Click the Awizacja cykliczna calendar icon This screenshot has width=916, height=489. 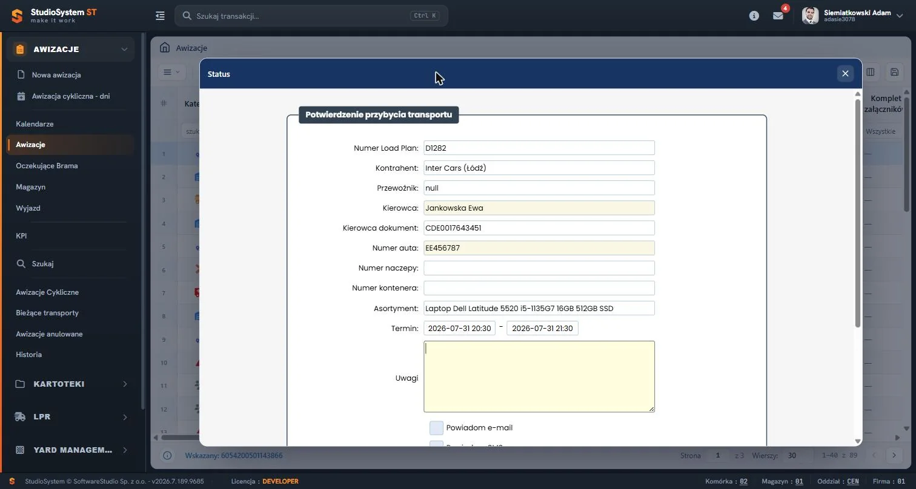[x=21, y=96]
